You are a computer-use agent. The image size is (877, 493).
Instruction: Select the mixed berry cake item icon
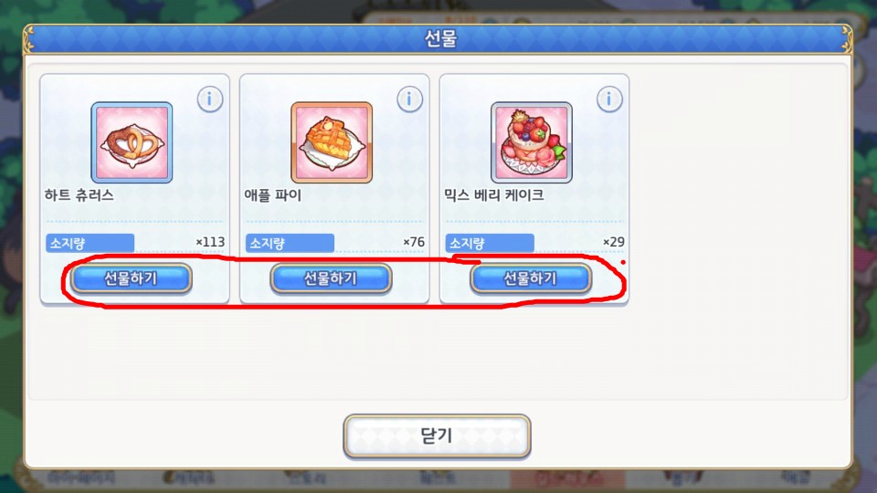click(532, 142)
